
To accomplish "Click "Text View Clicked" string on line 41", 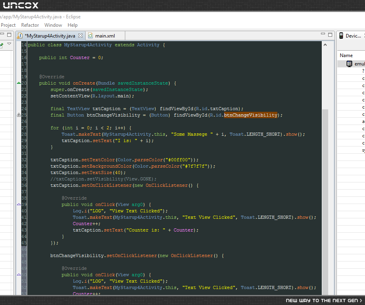I will (209, 217).
